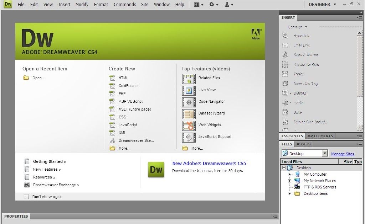365x224 pixels.
Task: Click the Dw CS5 promo icon
Action: tap(156, 170)
